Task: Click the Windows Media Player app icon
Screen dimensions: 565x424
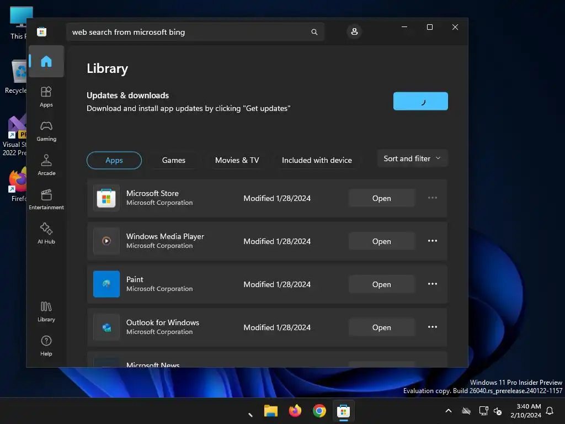Action: pos(106,241)
